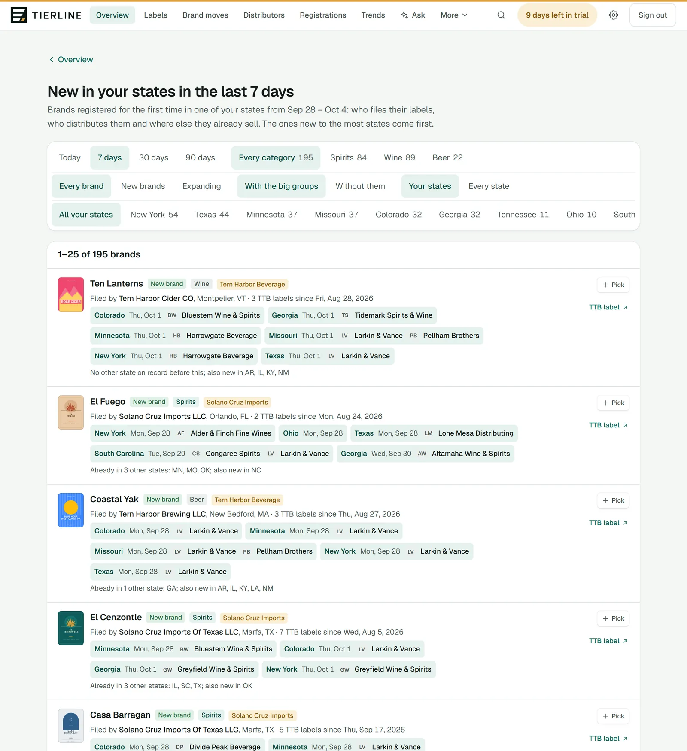Screen dimensions: 687x751
Task: Open the Trends page
Action: pos(373,15)
